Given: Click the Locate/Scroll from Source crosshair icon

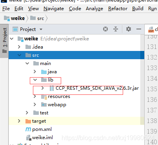Looking at the screenshot, I should click(105, 29).
